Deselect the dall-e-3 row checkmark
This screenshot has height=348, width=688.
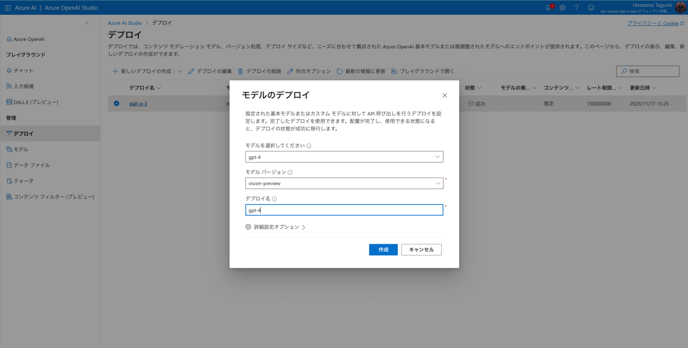[116, 103]
